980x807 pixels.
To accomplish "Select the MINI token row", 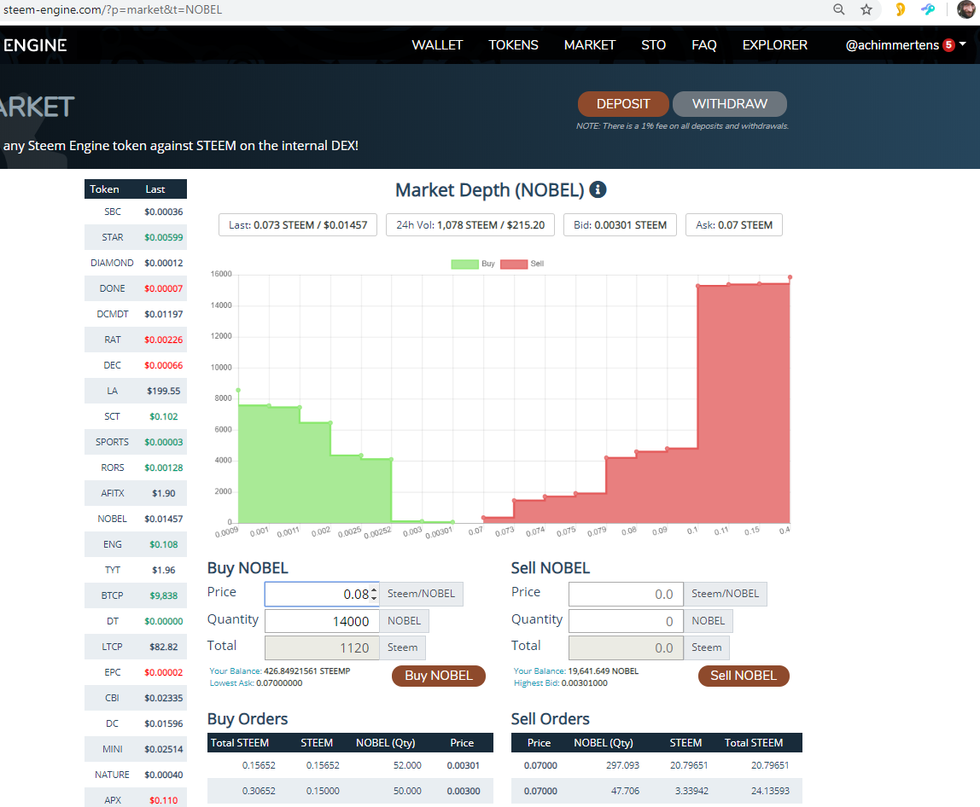I will 136,750.
